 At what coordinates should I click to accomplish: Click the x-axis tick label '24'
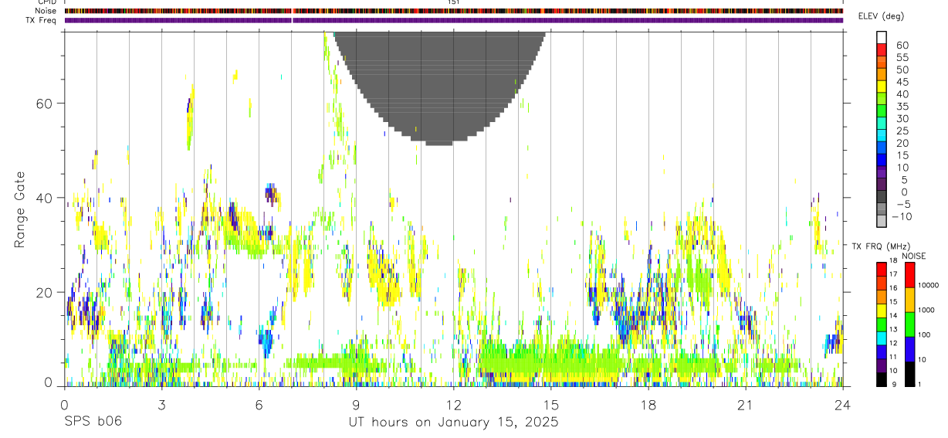tap(842, 404)
